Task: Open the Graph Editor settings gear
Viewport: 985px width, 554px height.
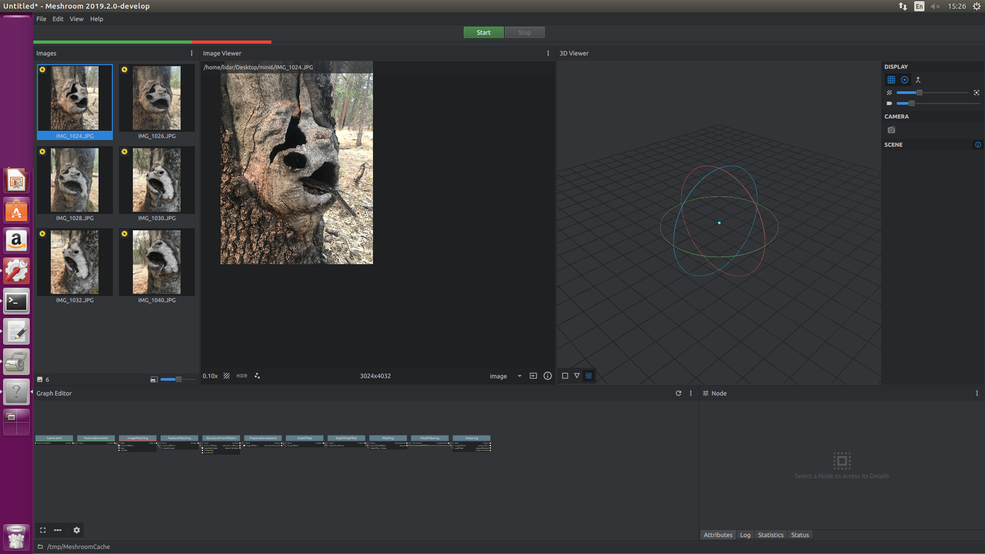Action: (76, 530)
